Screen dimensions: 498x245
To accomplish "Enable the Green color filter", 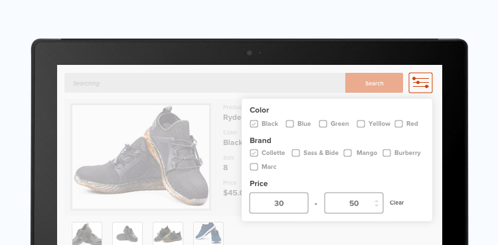I will point(323,124).
